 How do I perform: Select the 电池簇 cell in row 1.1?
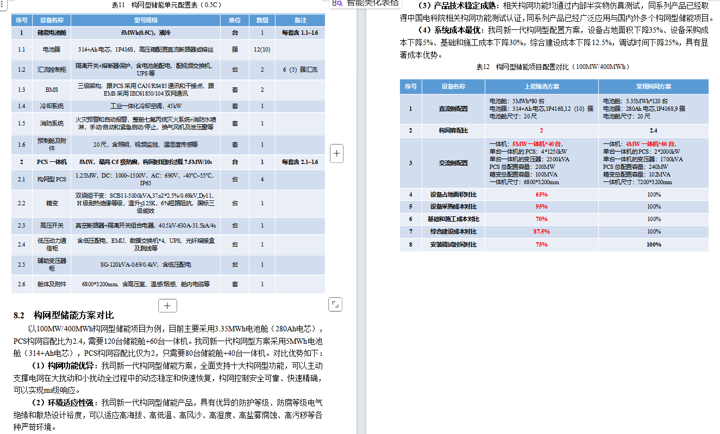[x=52, y=49]
